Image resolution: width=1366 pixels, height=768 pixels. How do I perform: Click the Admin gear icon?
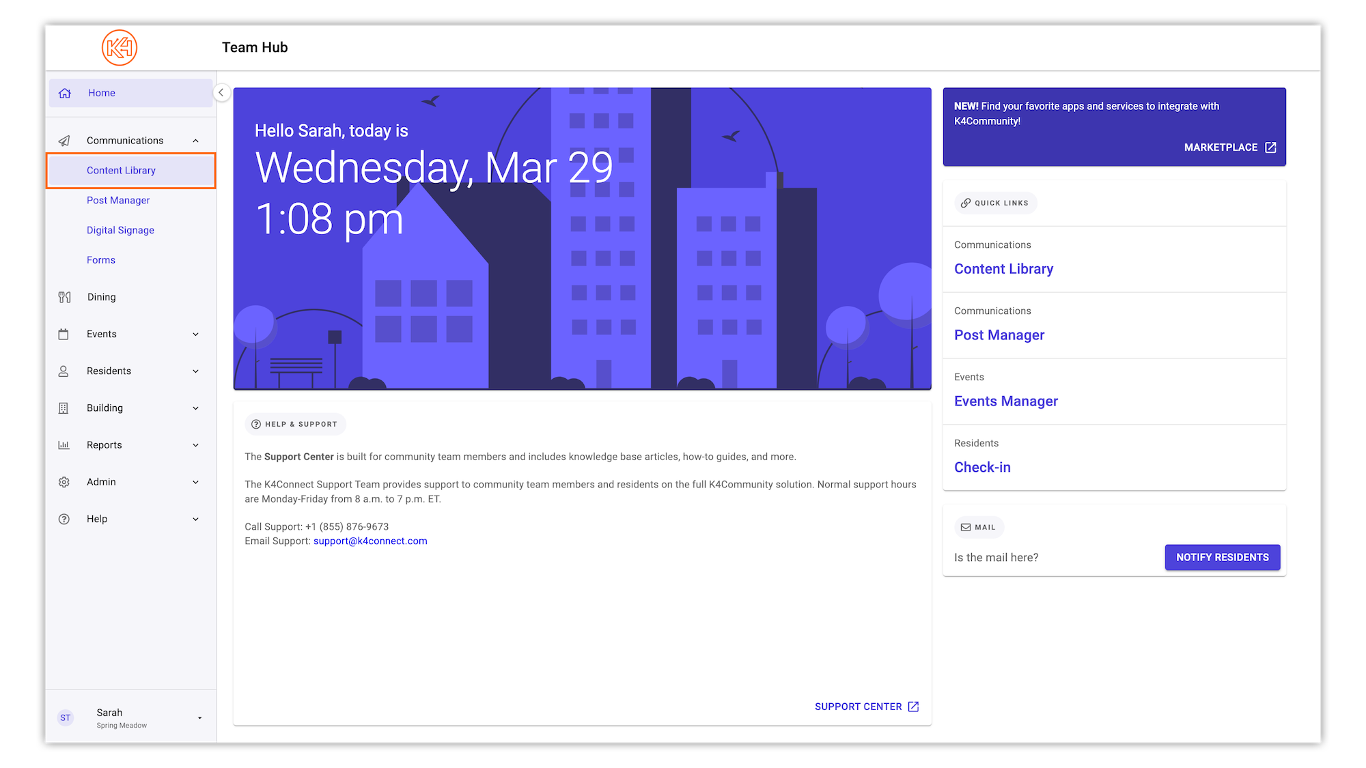64,482
